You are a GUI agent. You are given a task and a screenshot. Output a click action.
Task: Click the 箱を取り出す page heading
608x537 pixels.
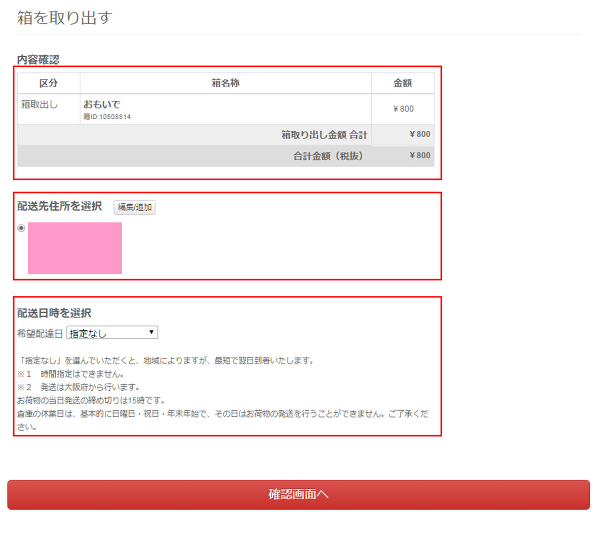point(64,18)
